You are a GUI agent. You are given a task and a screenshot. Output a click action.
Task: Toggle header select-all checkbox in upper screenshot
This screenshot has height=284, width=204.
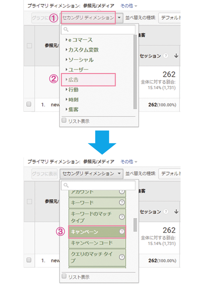(29, 46)
